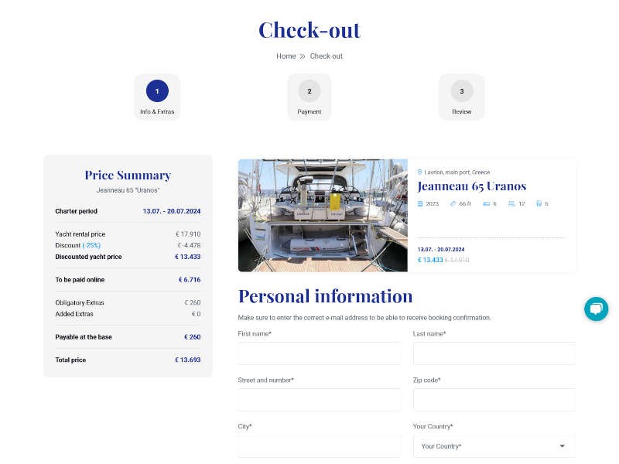Screen dimensions: 619x464
Task: Click the Added Extras label
Action: (74, 314)
